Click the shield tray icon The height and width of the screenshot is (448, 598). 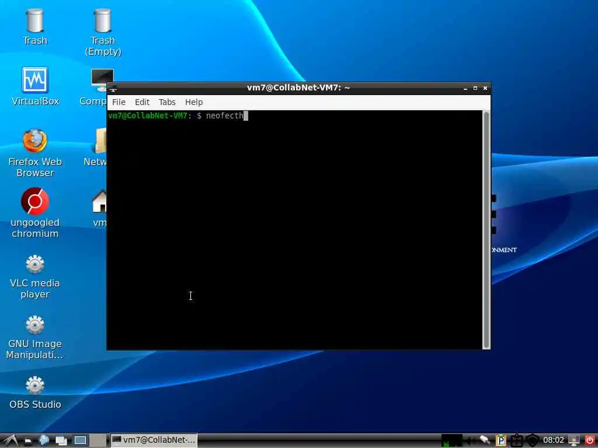click(x=532, y=440)
